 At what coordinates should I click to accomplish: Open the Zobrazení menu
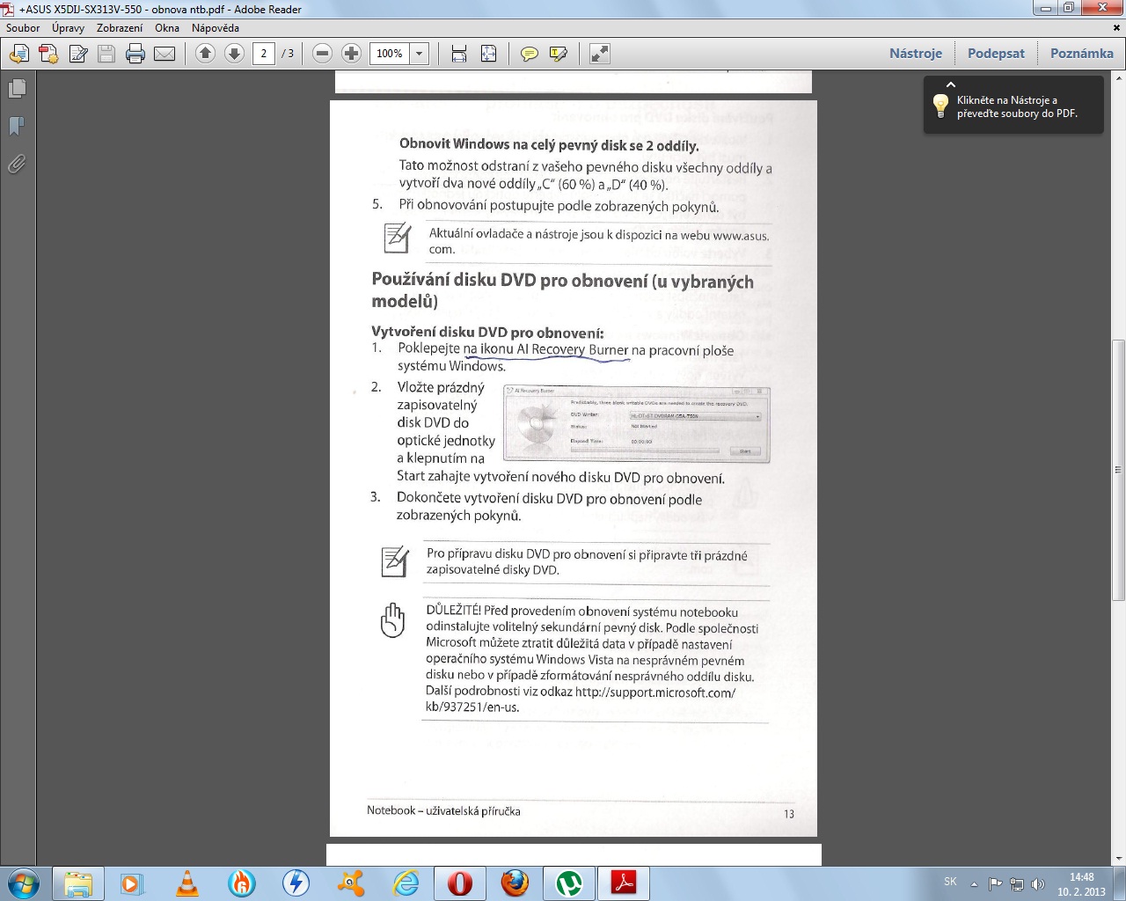[x=120, y=28]
